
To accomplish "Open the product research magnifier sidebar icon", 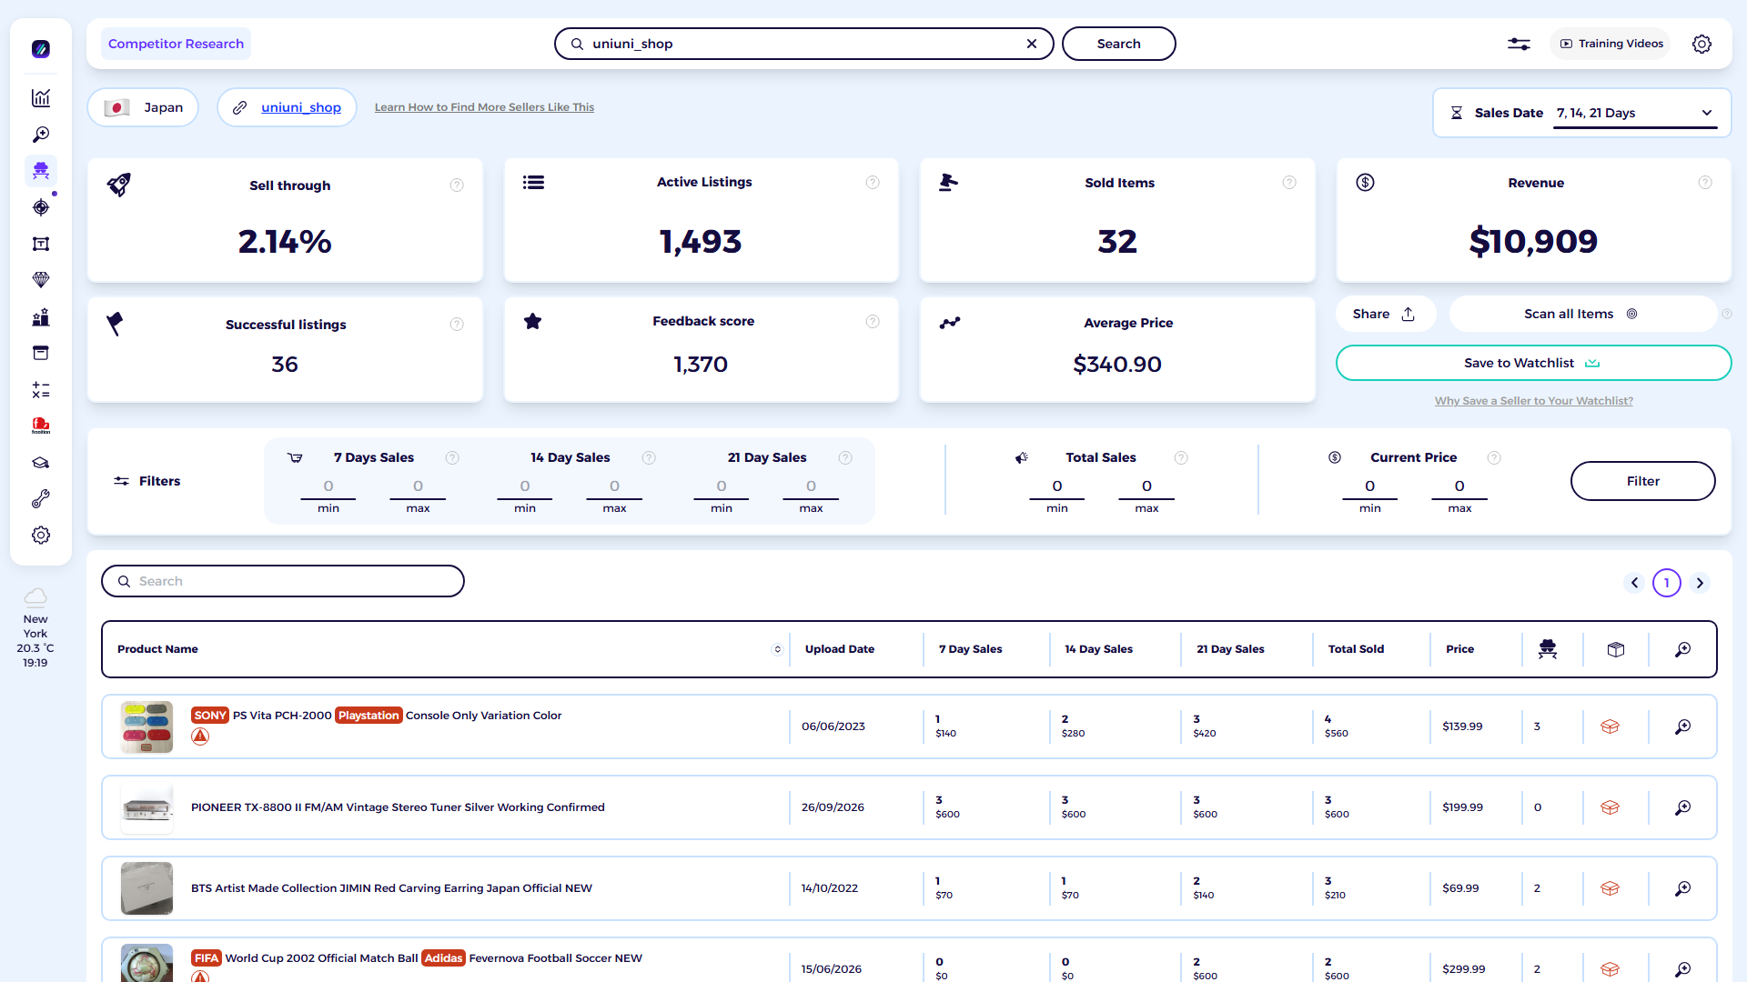I will (41, 135).
